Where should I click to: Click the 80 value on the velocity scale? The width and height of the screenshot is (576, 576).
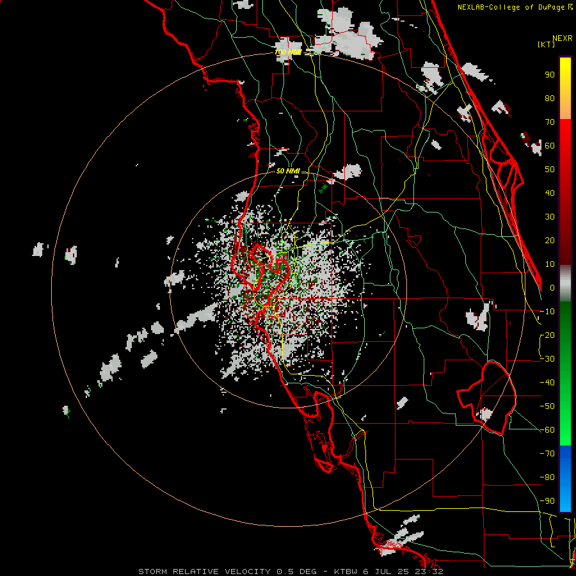pos(550,98)
